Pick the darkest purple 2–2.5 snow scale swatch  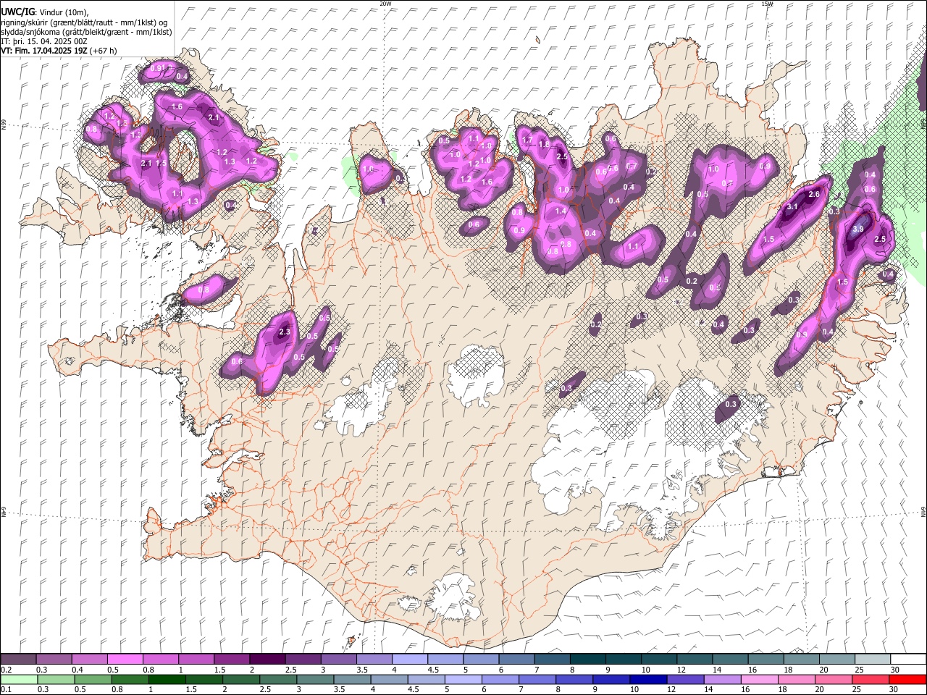pos(267,660)
